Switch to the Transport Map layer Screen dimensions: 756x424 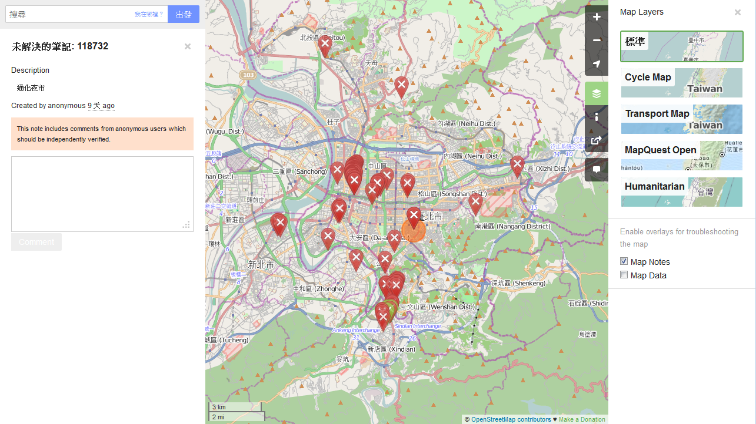click(x=681, y=119)
